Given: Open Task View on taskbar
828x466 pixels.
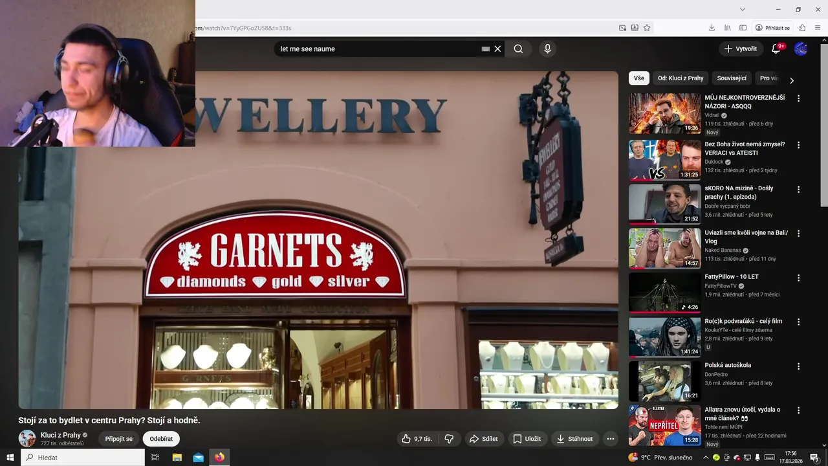Looking at the screenshot, I should [x=155, y=458].
